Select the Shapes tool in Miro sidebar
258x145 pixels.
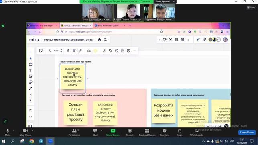coord(30,82)
